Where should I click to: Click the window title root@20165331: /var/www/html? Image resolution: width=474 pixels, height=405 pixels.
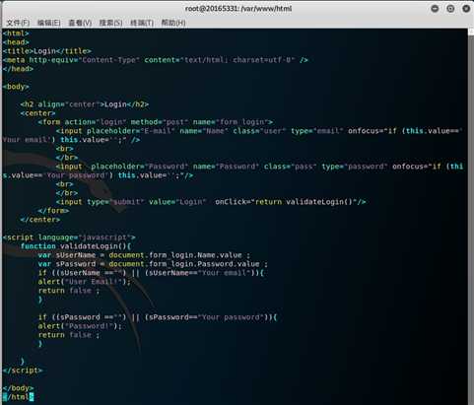click(238, 9)
